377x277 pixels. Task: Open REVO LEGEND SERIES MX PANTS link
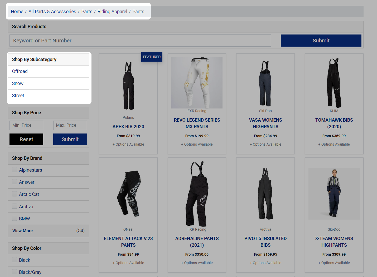click(x=197, y=123)
